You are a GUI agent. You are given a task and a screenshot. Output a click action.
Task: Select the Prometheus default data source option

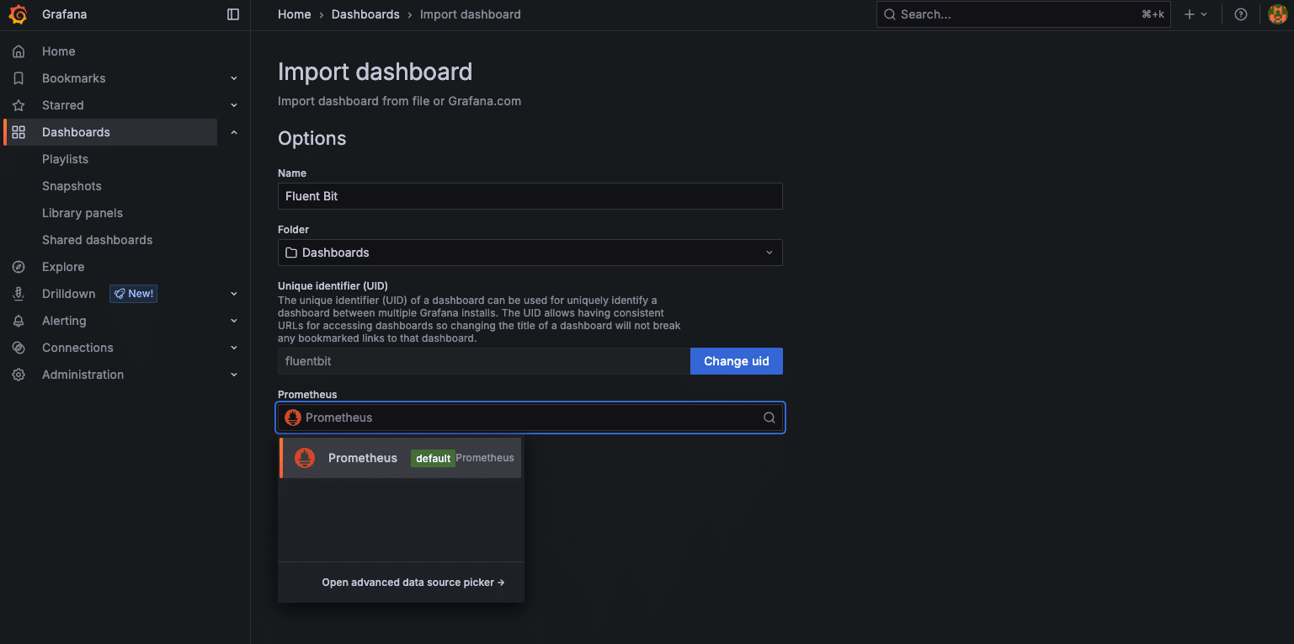pos(401,458)
